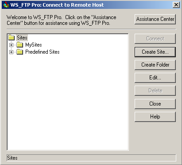Viewport: 182px width, 165px height.
Task: Dismiss the dialog with the Close button
Action: coord(155,104)
